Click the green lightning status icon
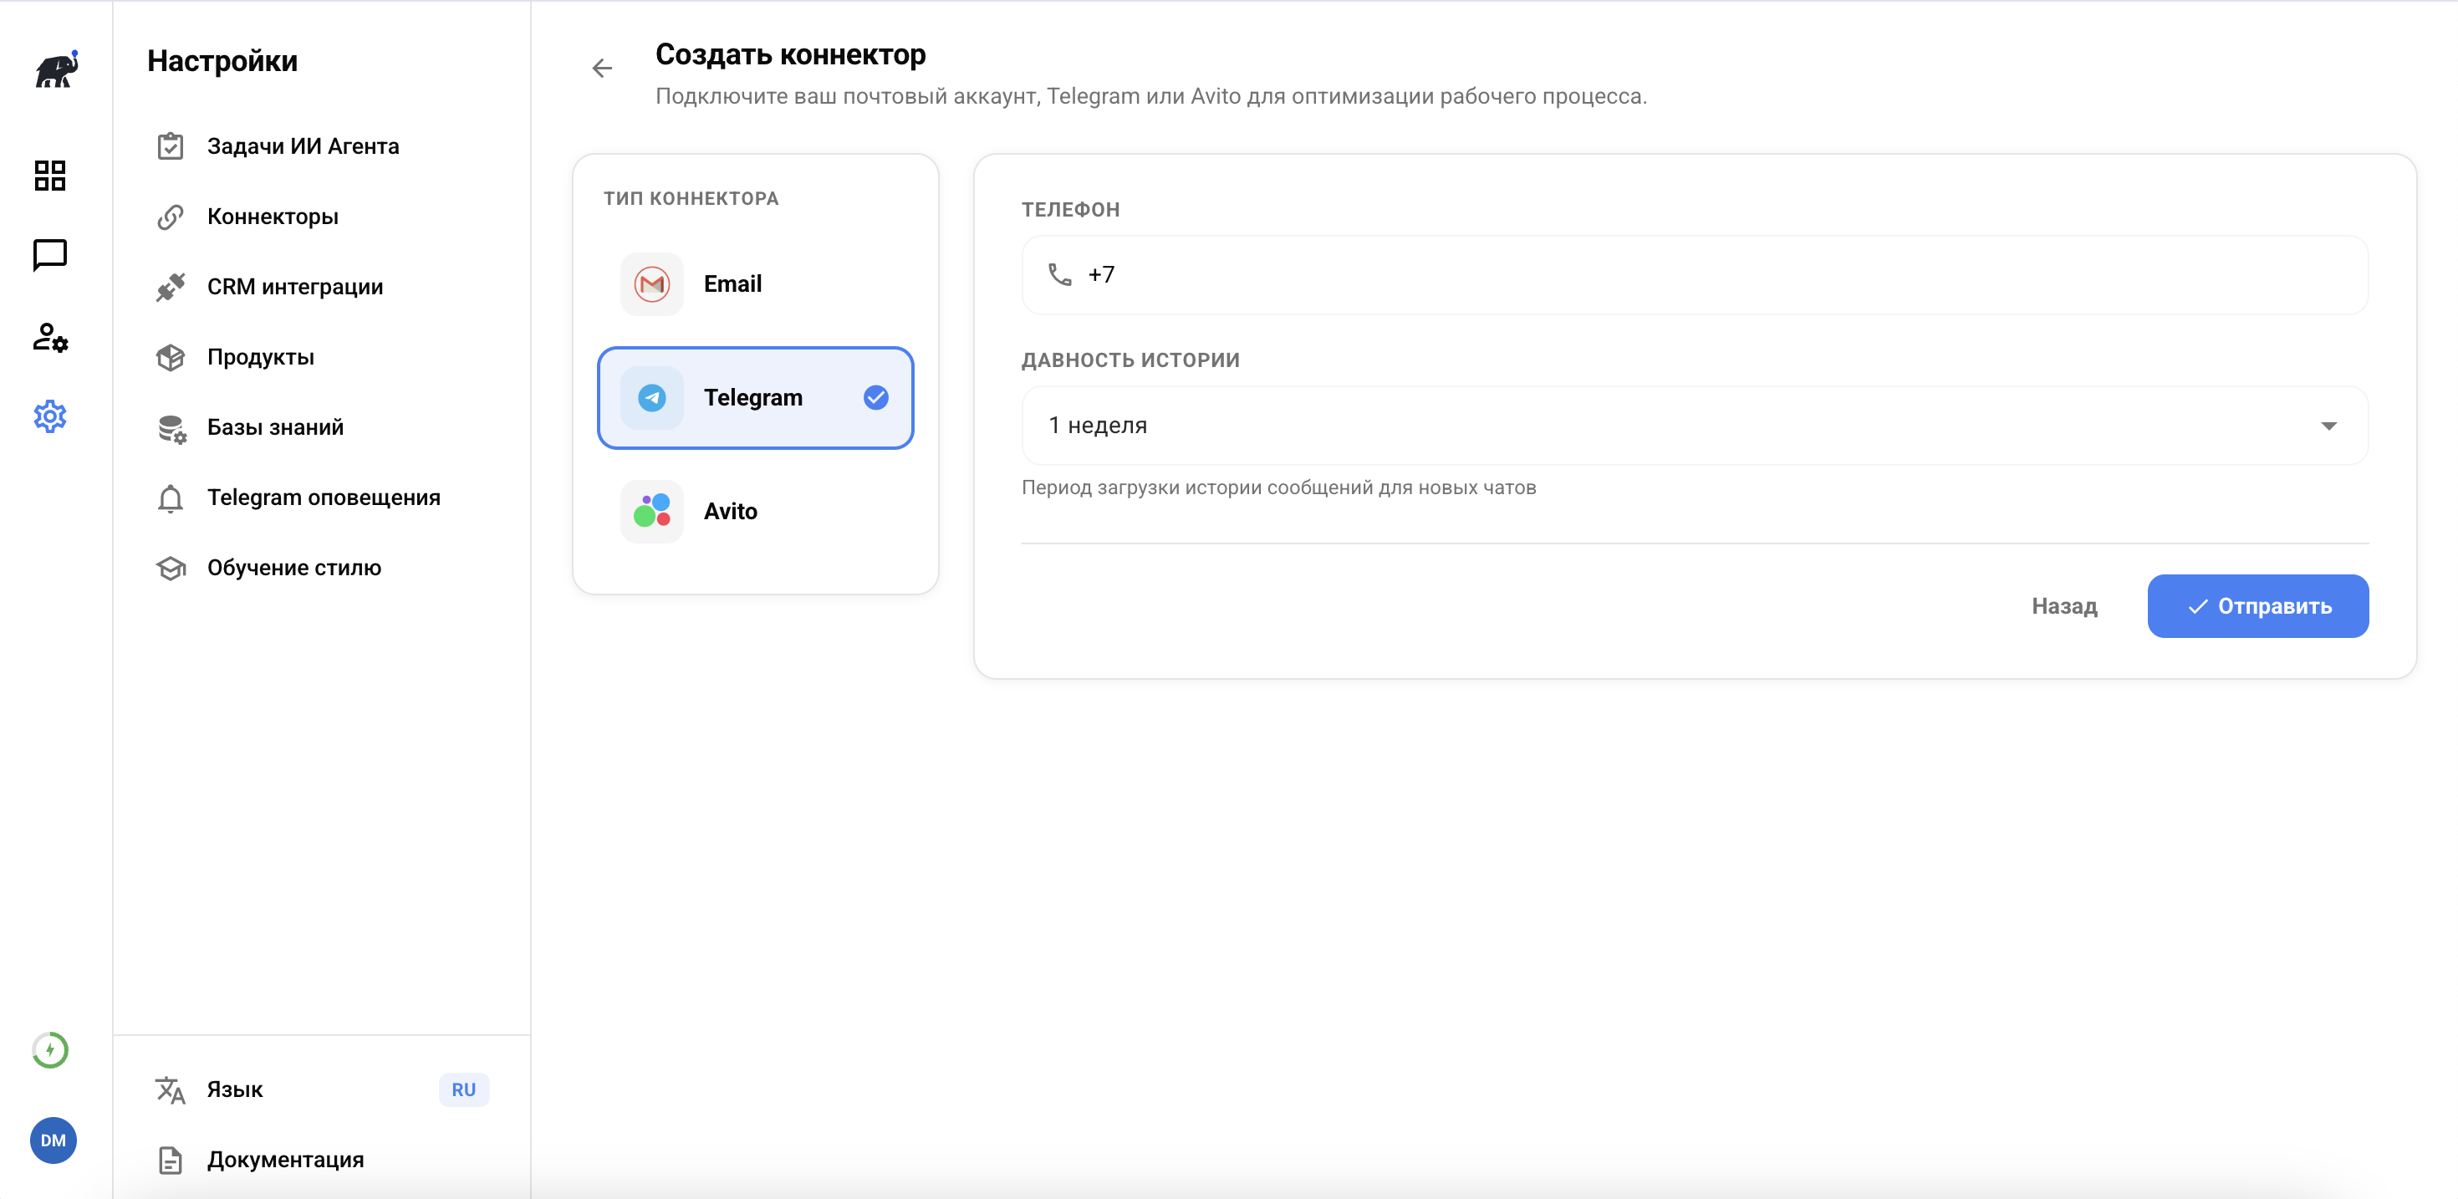 pyautogui.click(x=49, y=1050)
